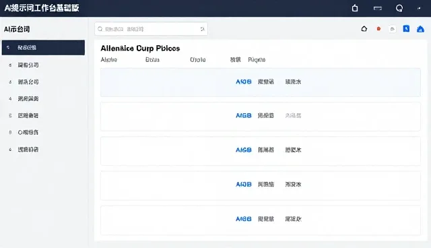This screenshot has height=248, width=431.
Task: Click the blue square bookmark icon
Action: [406, 28]
